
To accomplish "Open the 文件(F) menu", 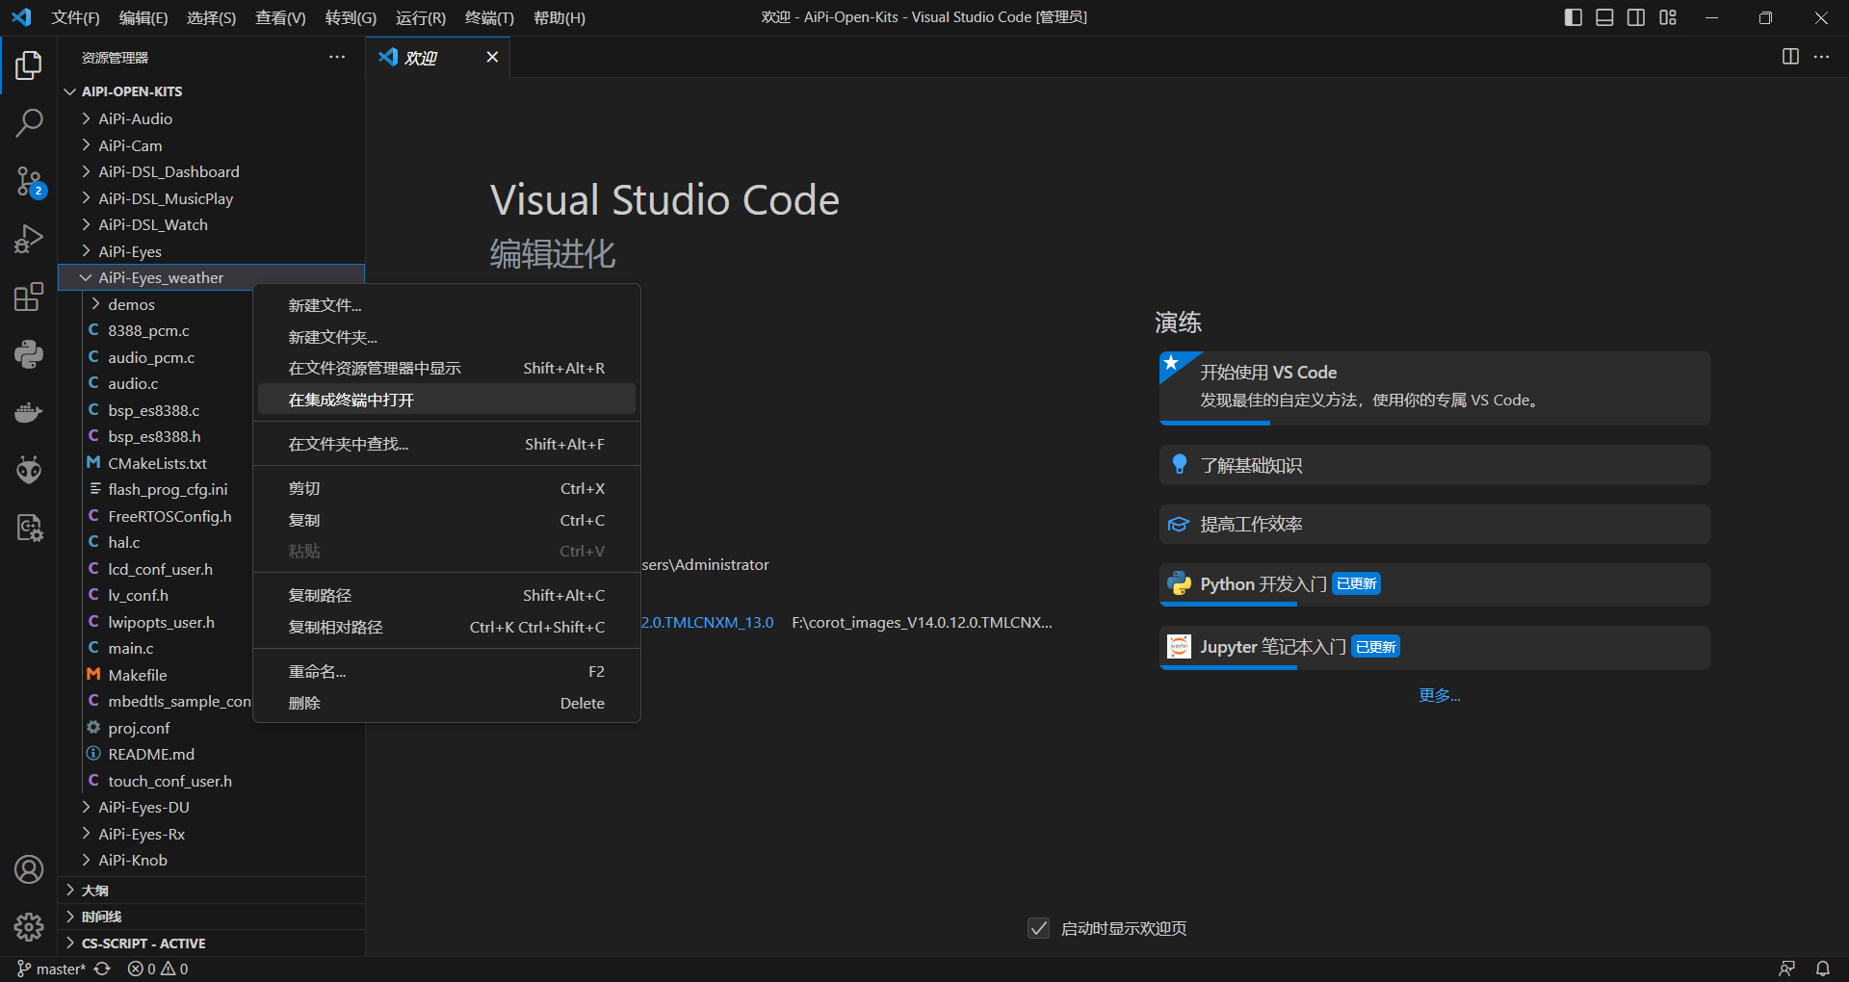I will pyautogui.click(x=76, y=17).
